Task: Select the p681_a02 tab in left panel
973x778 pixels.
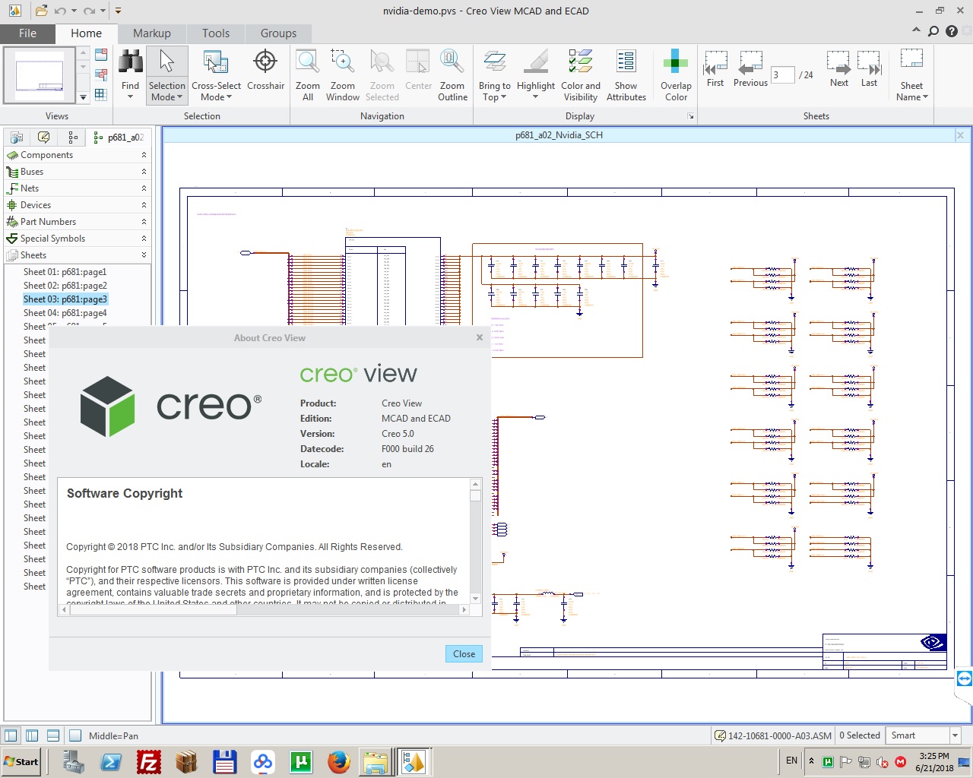Action: [x=118, y=137]
